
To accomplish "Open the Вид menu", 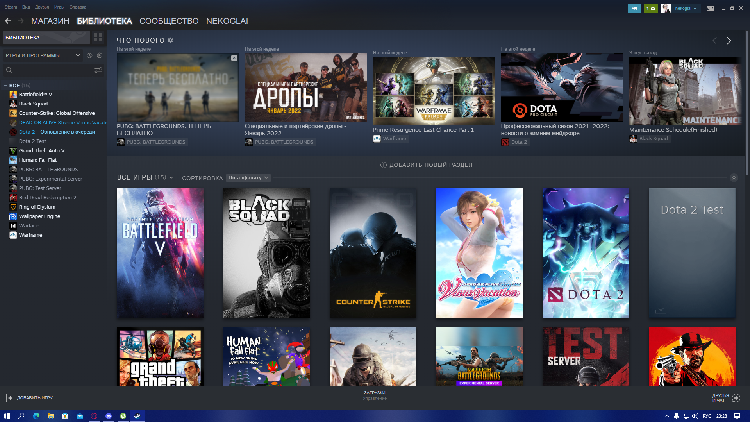I will (26, 7).
